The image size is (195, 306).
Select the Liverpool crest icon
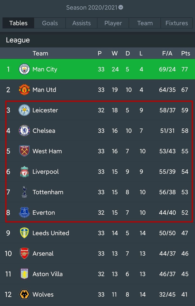tap(24, 172)
